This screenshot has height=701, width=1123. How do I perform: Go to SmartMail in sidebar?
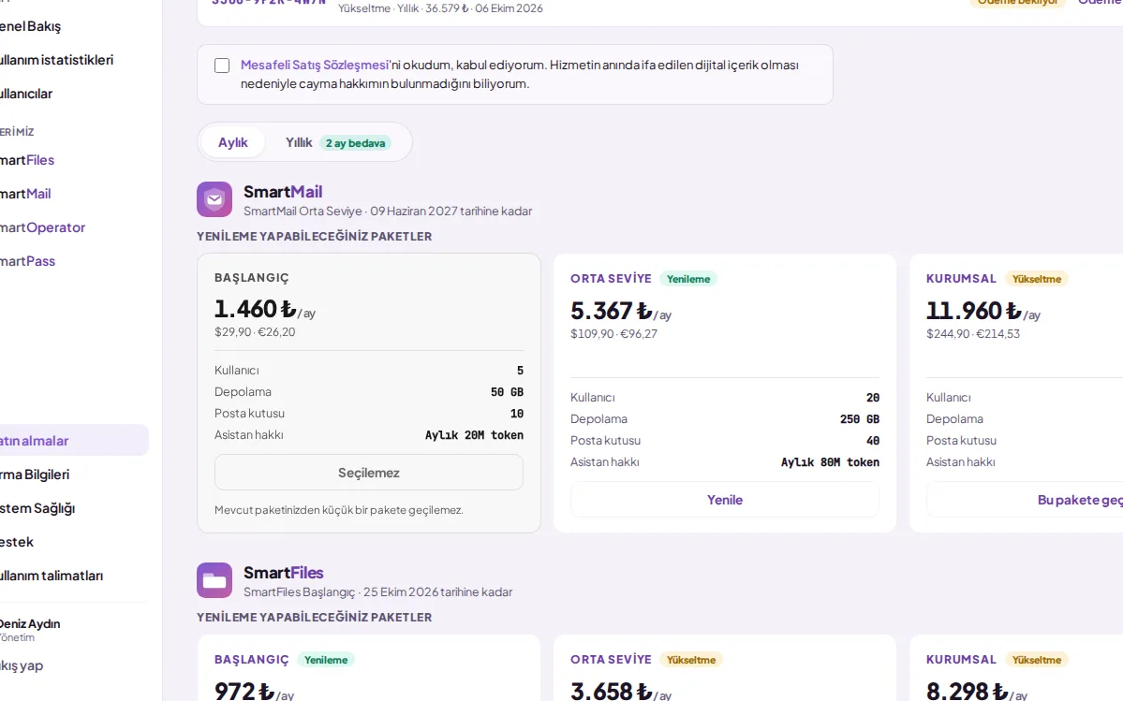pos(25,194)
